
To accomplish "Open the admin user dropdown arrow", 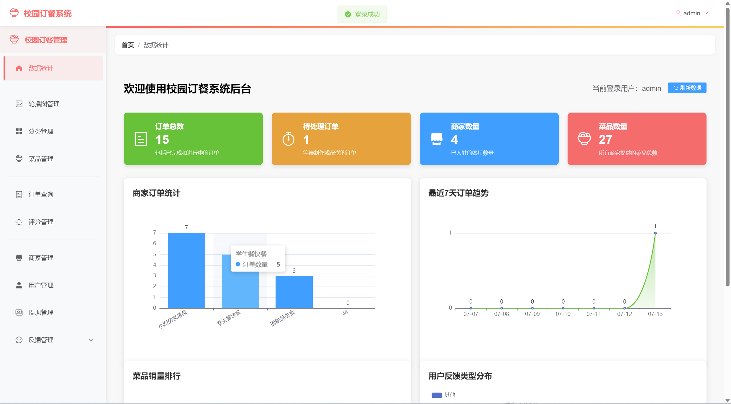I will (x=706, y=13).
